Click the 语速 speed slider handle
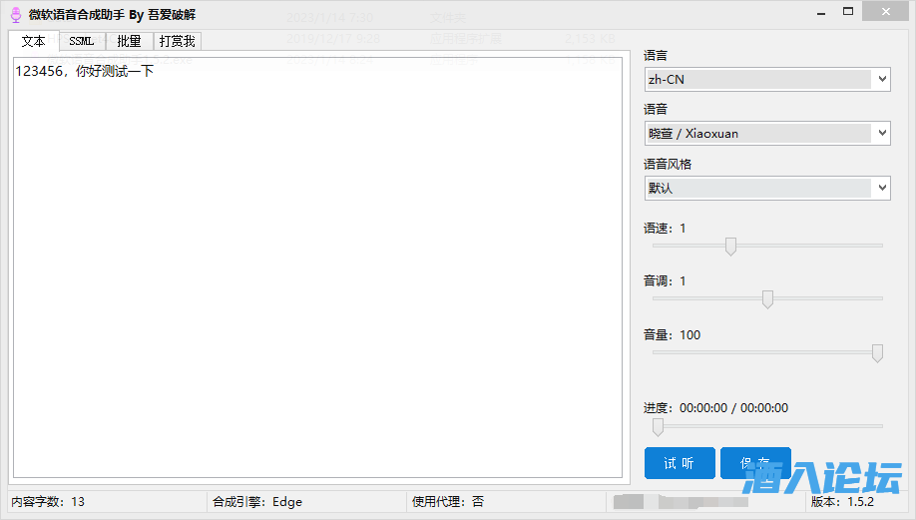The image size is (916, 520). [730, 246]
